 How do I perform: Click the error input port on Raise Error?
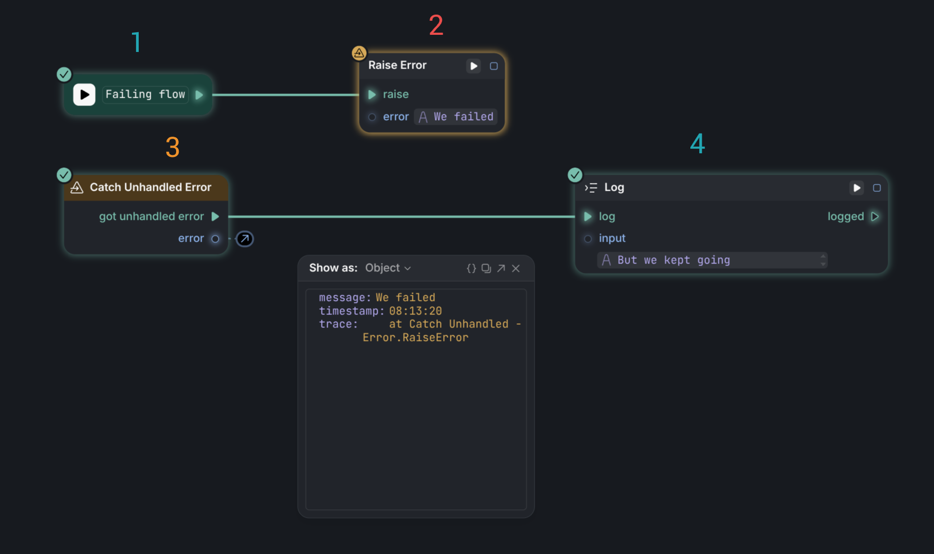(x=372, y=117)
